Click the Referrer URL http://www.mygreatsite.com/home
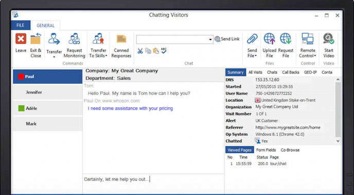The image size is (354, 195). point(288,127)
